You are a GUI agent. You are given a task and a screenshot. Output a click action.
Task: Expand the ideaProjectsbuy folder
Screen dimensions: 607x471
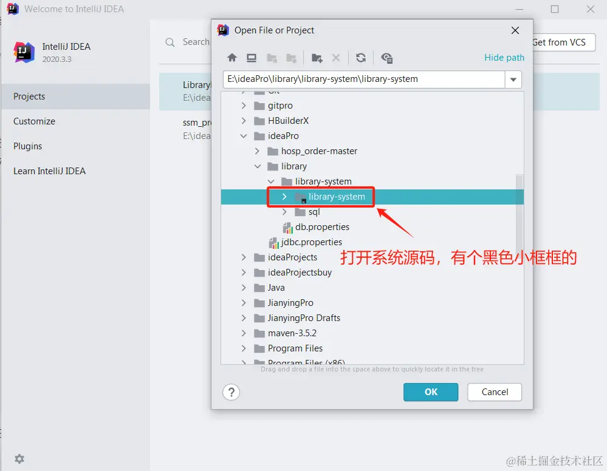244,273
